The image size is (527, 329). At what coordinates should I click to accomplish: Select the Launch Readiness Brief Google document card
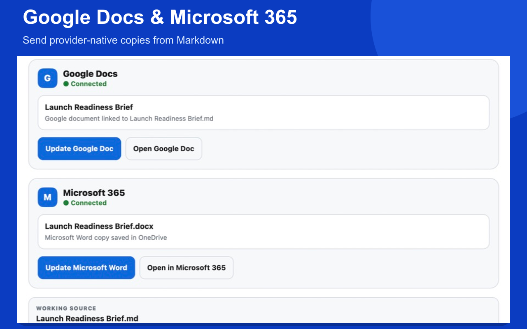(263, 113)
